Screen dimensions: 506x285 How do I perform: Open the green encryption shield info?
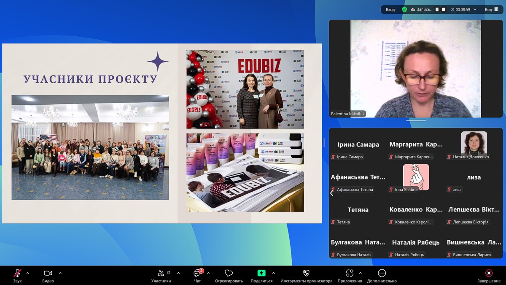(404, 9)
